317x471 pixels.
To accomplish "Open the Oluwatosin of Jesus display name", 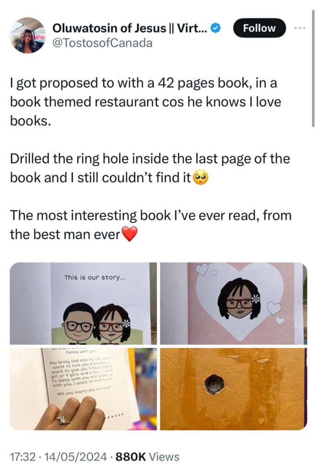I will click(129, 28).
